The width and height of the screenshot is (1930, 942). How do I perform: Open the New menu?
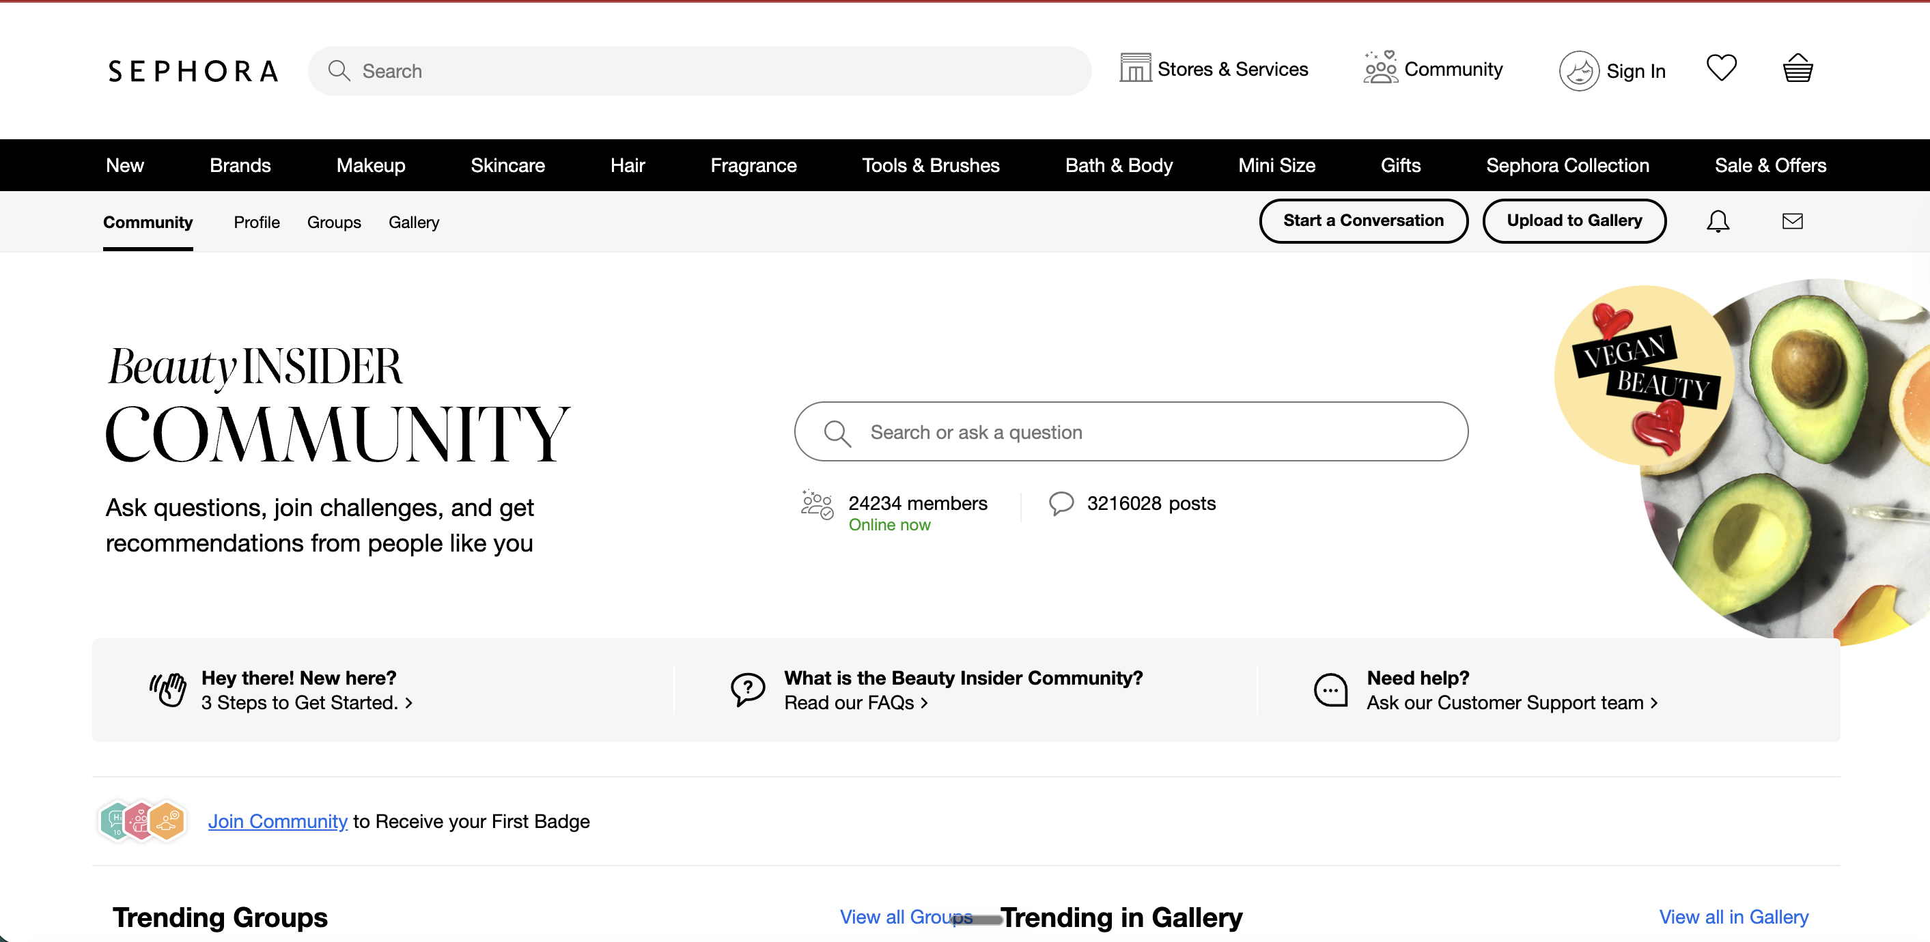click(x=124, y=165)
